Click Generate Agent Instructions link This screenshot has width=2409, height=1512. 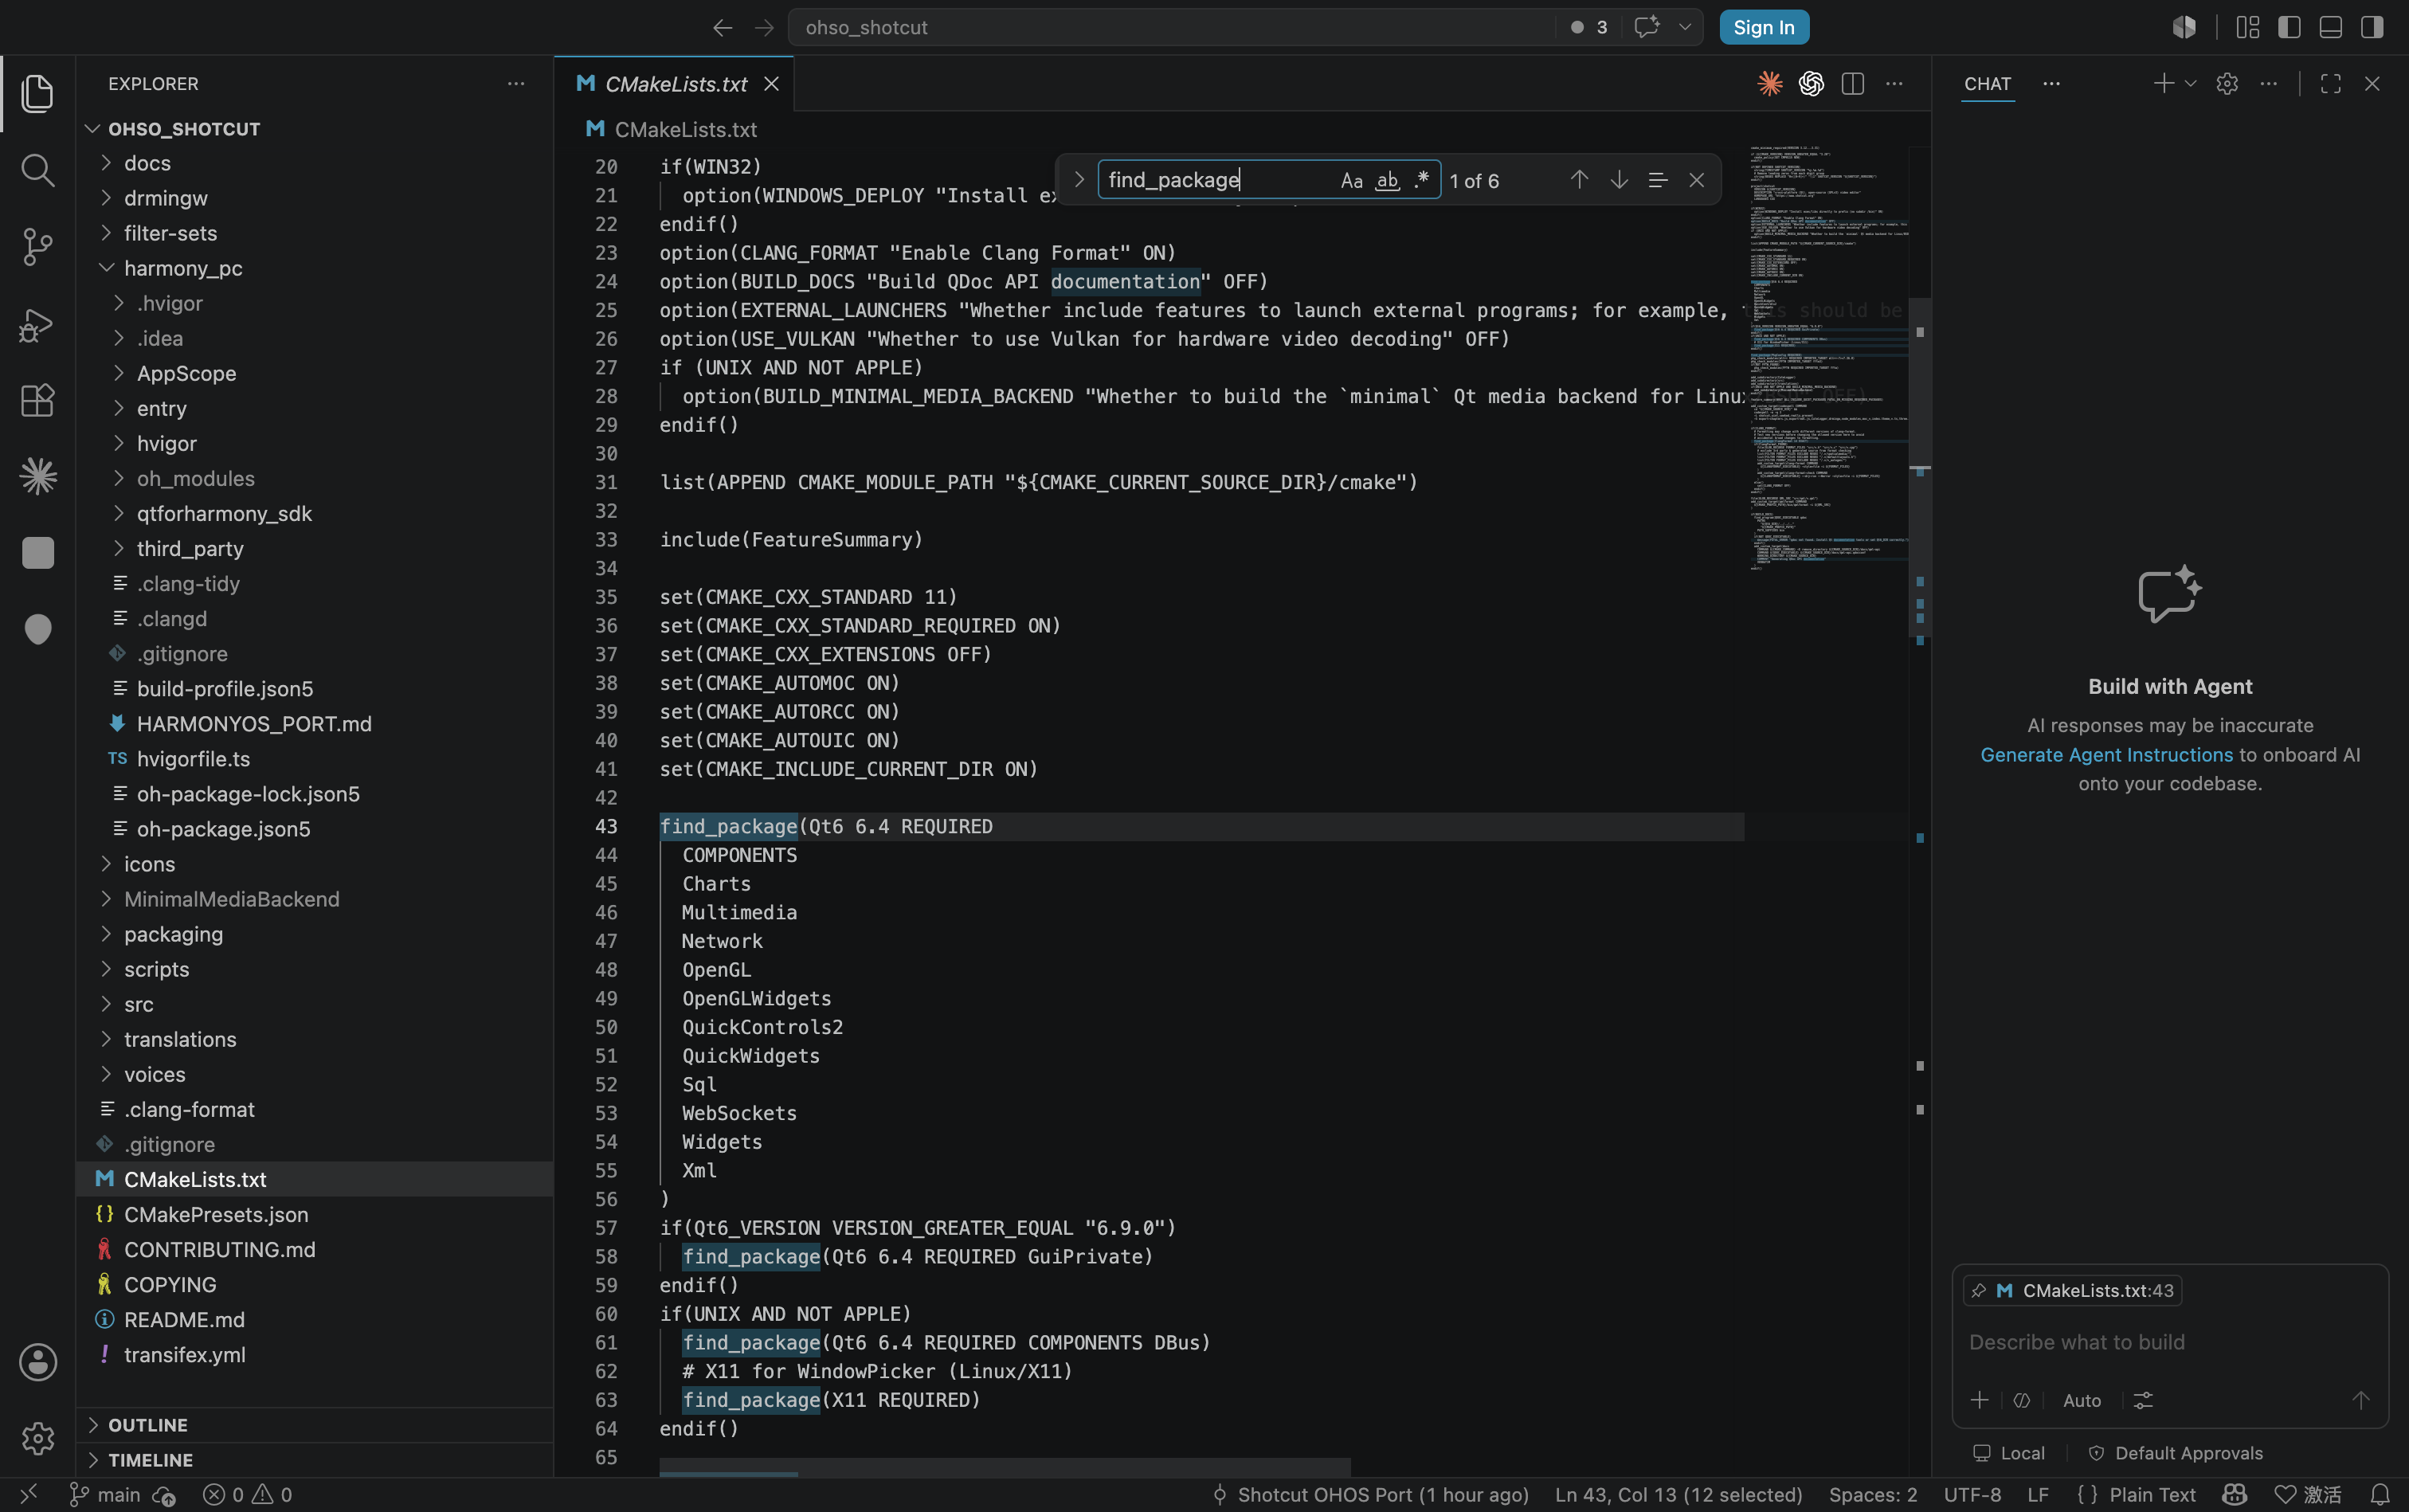pyautogui.click(x=2106, y=755)
